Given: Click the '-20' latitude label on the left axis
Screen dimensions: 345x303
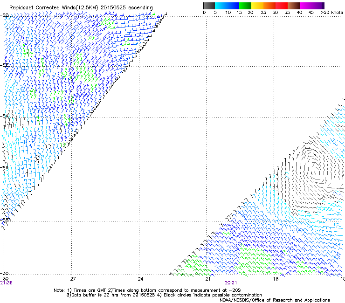Looking at the screenshot, I should pos(4,15).
